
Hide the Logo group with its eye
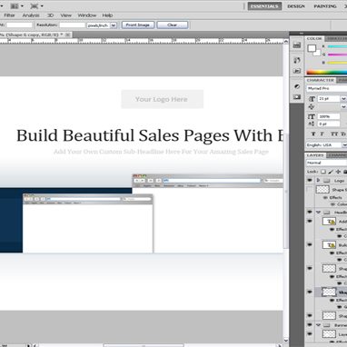click(x=310, y=180)
